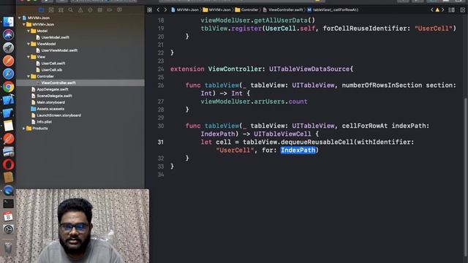Screen dimensions: 468x263
Task: Collapse the MVVM+Json group folder
Action: tap(24, 24)
